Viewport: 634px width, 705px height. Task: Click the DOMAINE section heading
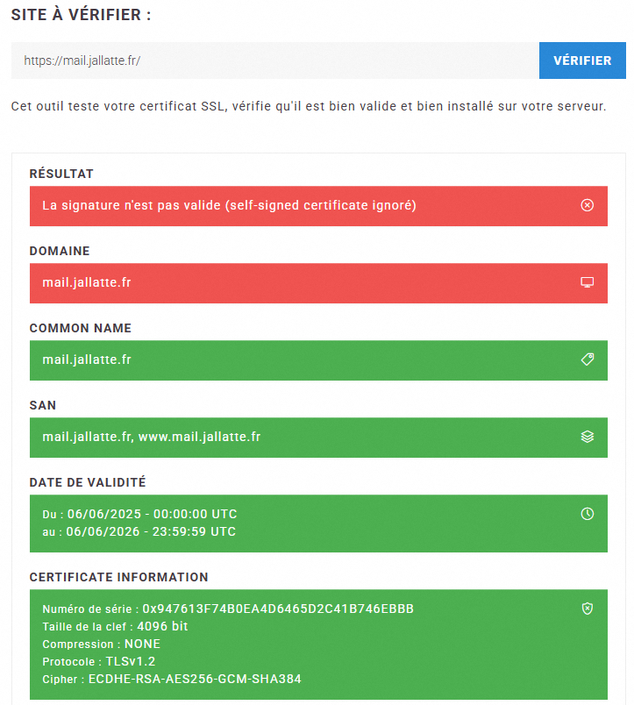coord(60,251)
